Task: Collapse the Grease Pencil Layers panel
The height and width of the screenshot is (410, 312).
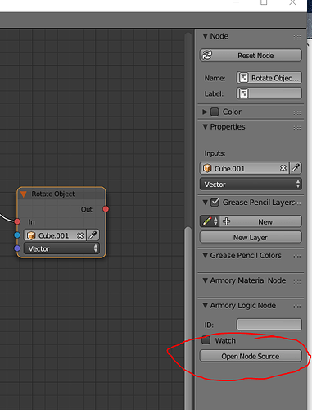Action: coord(205,203)
